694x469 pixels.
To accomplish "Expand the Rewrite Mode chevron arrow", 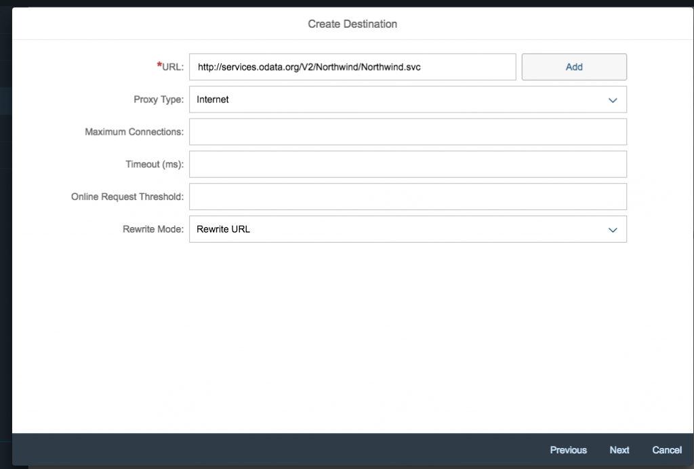I will pyautogui.click(x=613, y=230).
